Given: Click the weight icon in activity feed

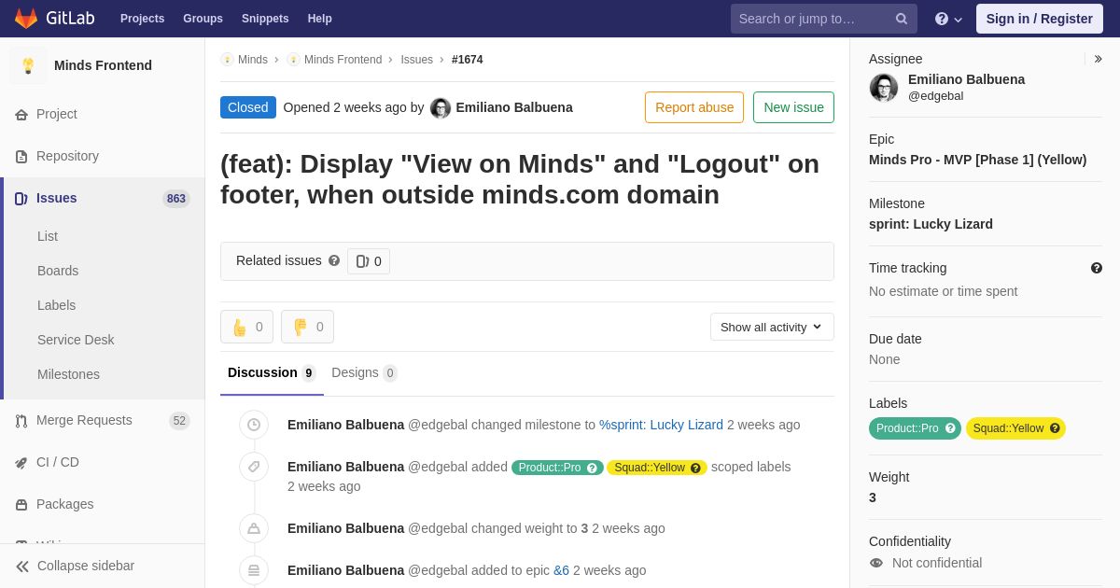Looking at the screenshot, I should [254, 528].
